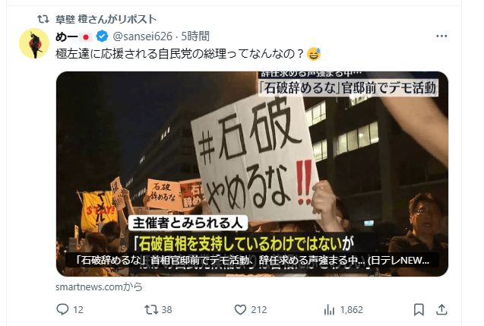Open the めー display name
The image size is (484, 326).
tap(66, 36)
